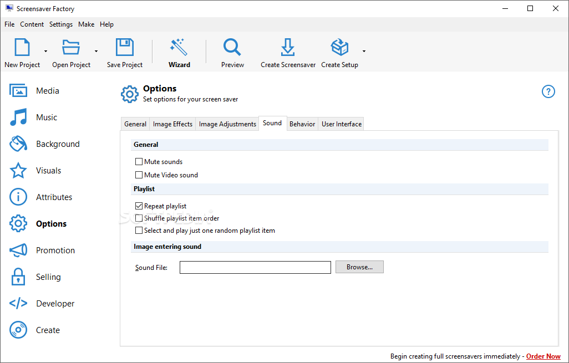Click the Save Project floppy icon
Viewport: 569px width, 363px height.
pyautogui.click(x=124, y=47)
